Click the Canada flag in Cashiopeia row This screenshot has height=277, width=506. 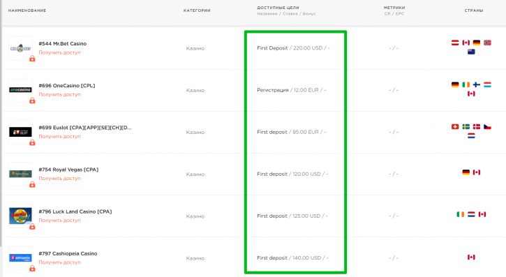[x=471, y=257]
